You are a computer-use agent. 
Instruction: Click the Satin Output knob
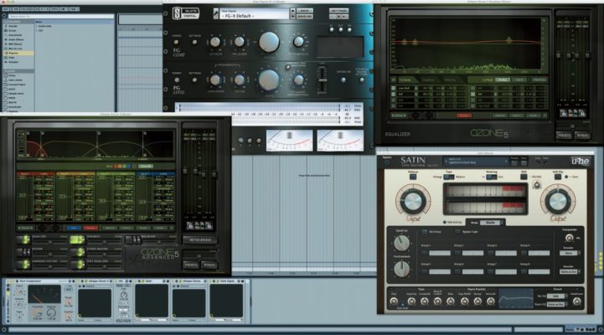pos(558,201)
